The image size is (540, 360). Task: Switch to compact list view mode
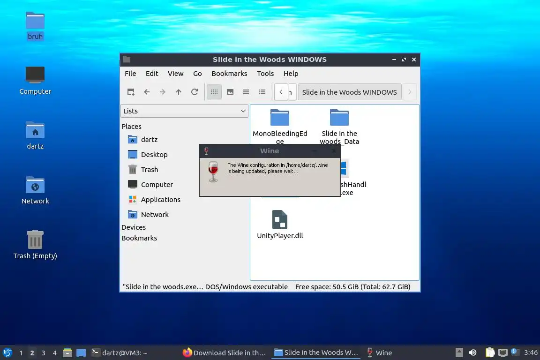(x=246, y=92)
